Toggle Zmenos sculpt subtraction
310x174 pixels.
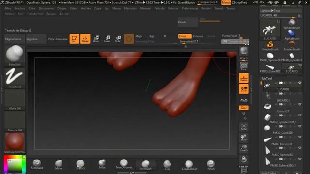[x=198, y=36]
